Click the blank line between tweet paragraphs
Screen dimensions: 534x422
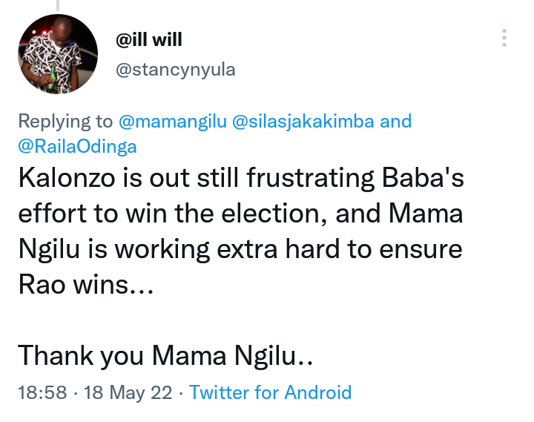[240, 320]
